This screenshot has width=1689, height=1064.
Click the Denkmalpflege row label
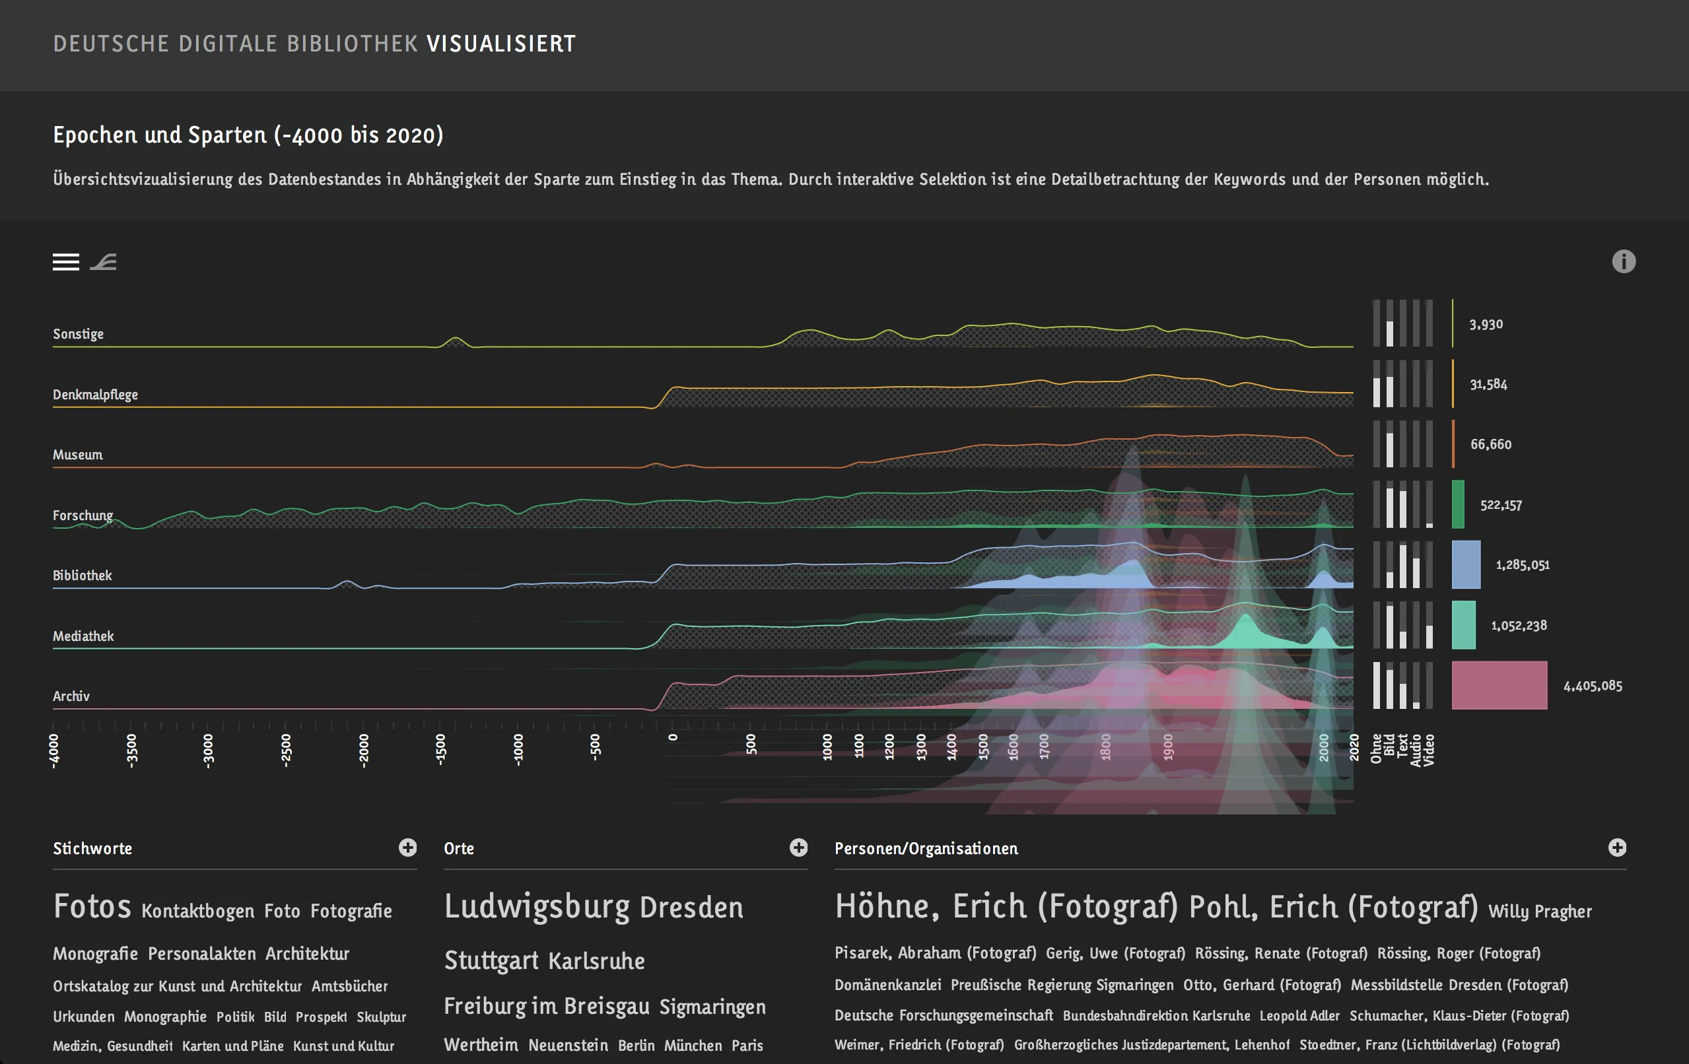click(x=95, y=394)
